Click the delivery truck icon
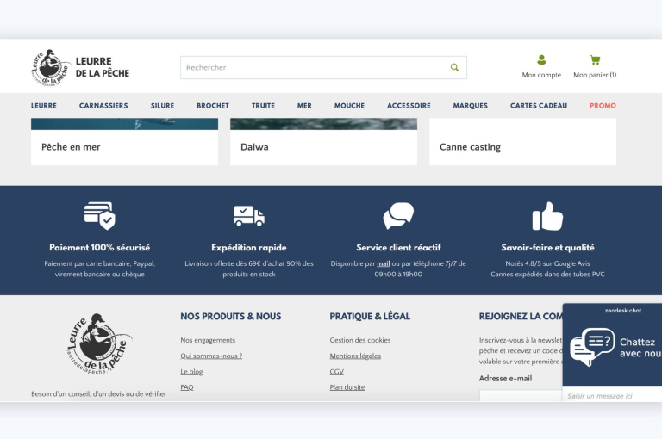Image resolution: width=662 pixels, height=439 pixels. (248, 215)
